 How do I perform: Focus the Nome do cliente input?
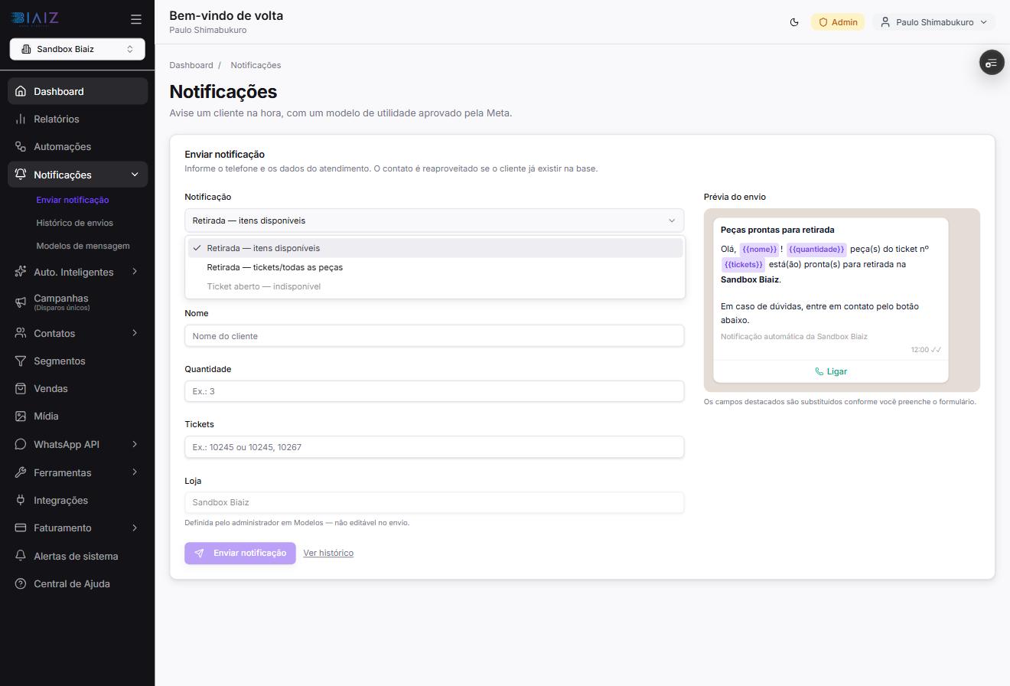point(434,335)
